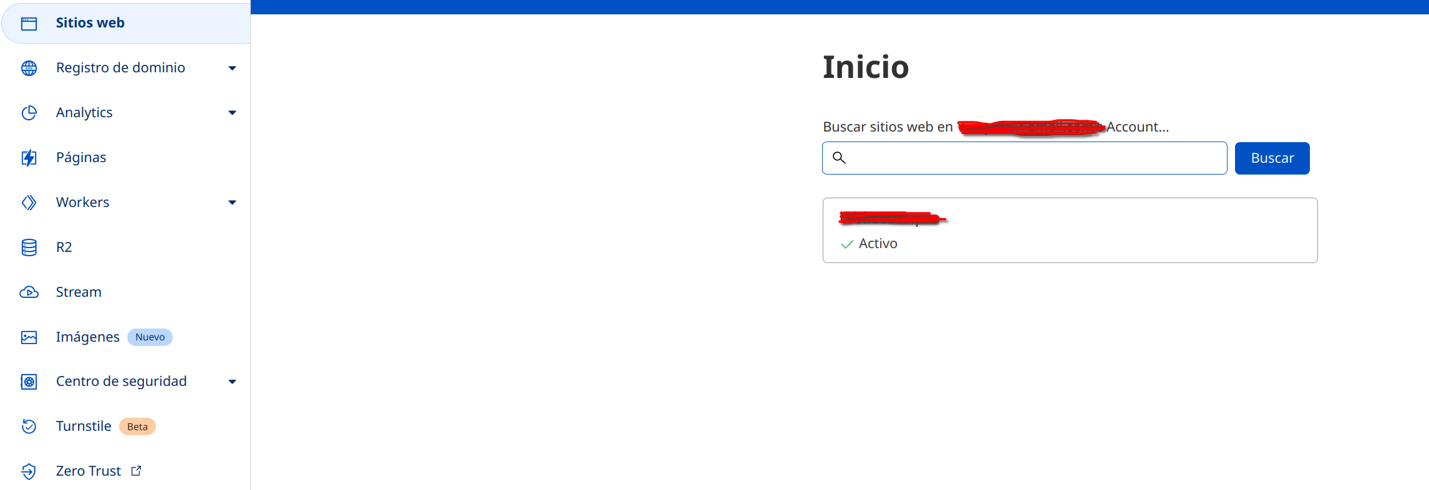The image size is (1429, 490).
Task: Open the Zero Trust external link
Action: coord(89,471)
